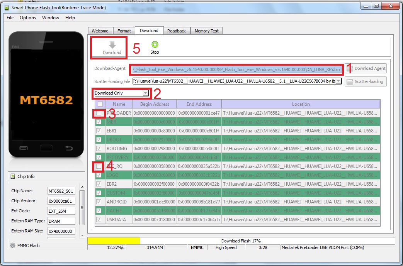The height and width of the screenshot is (266, 403).
Task: Switch to the Welcome tab
Action: 100,31
